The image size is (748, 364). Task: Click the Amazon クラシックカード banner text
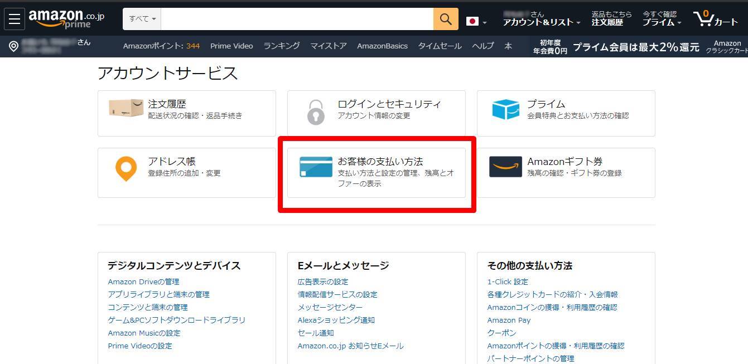click(x=727, y=47)
